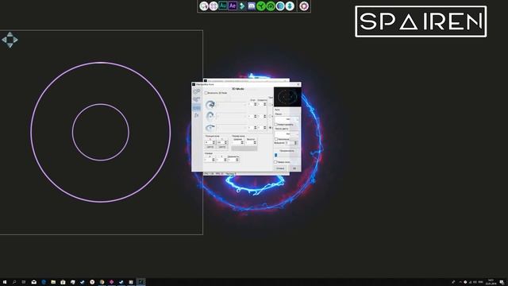
Task: Click the X position value field
Action: coord(208,142)
